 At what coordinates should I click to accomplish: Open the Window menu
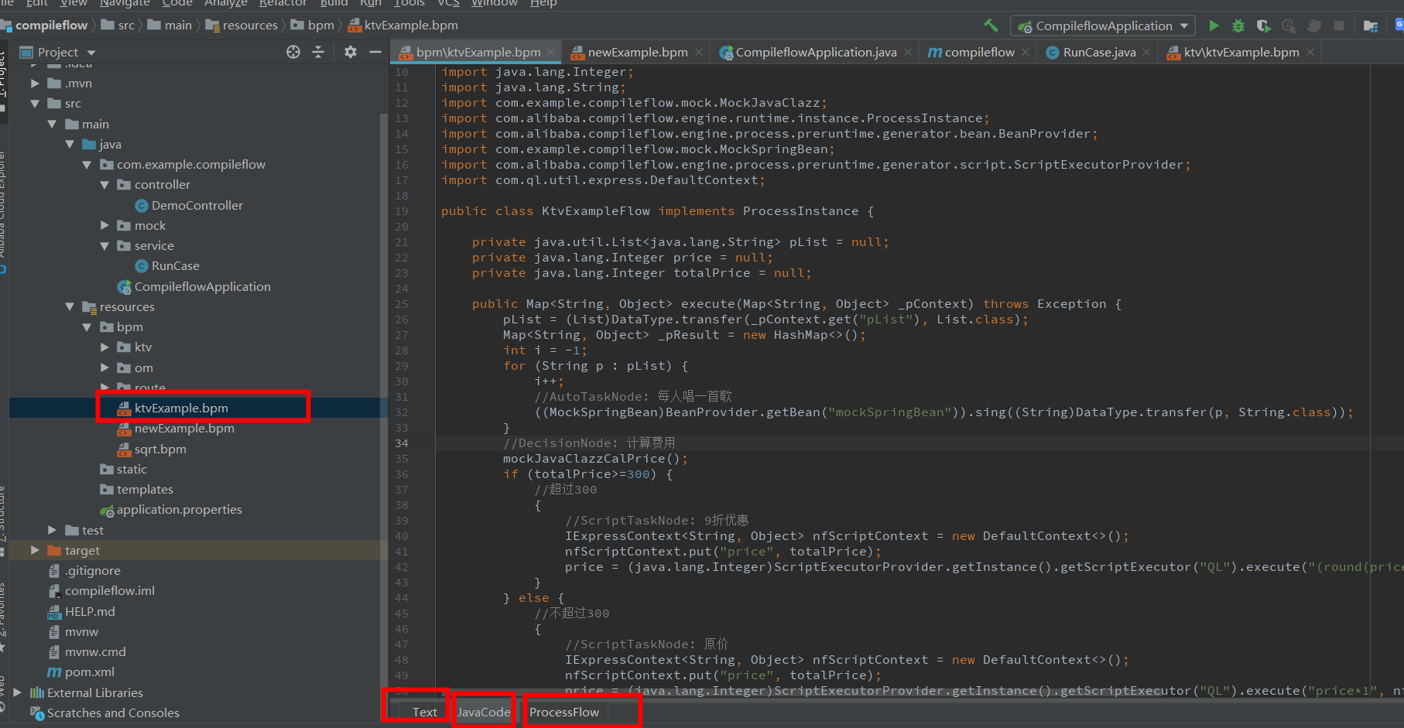pyautogui.click(x=494, y=3)
